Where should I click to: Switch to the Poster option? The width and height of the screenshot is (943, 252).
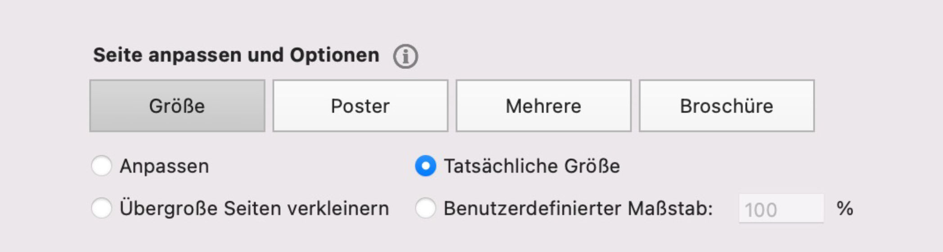pyautogui.click(x=360, y=106)
